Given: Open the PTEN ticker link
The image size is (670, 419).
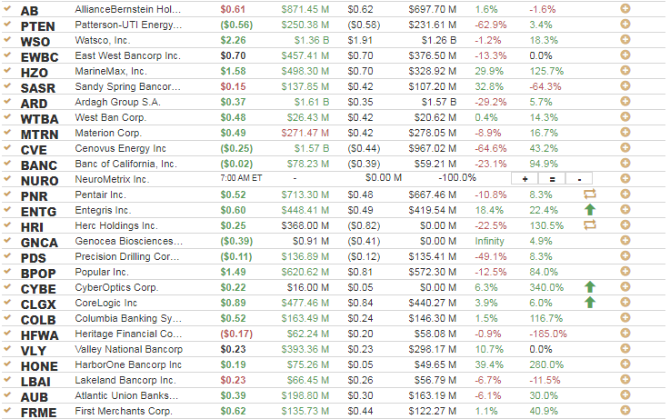Looking at the screenshot, I should pos(37,26).
